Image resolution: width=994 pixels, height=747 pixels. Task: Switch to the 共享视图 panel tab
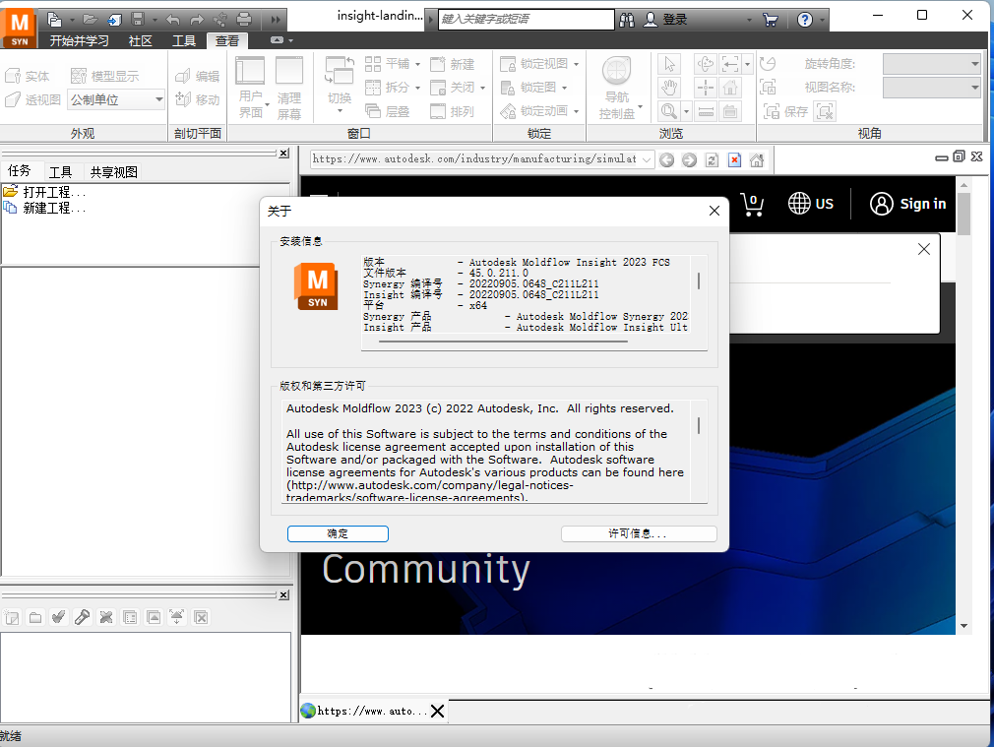113,172
